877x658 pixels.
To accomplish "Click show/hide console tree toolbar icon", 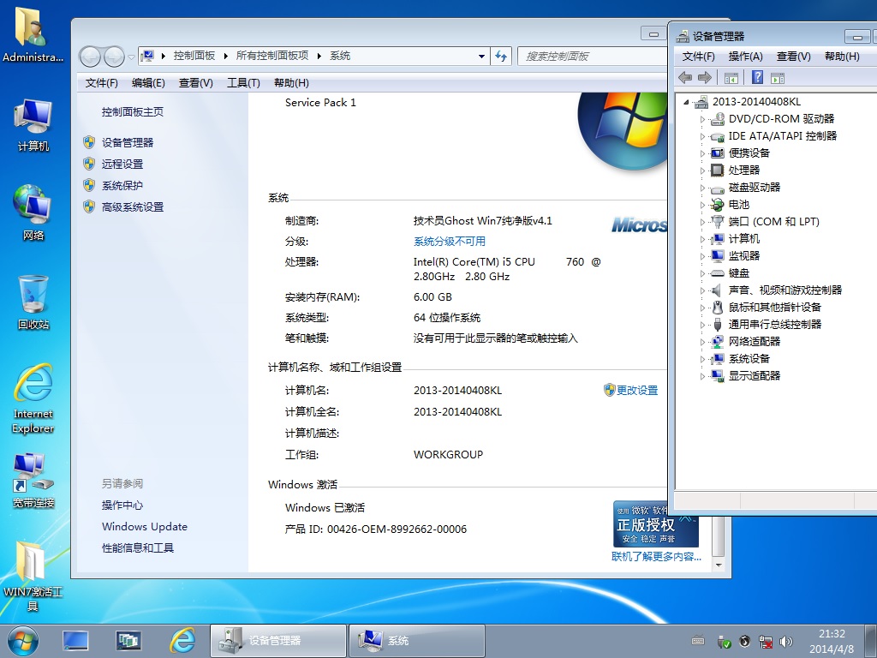I will [x=731, y=78].
